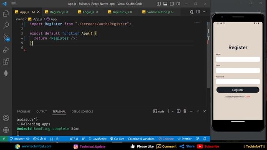Start Go Live server

click(x=117, y=139)
